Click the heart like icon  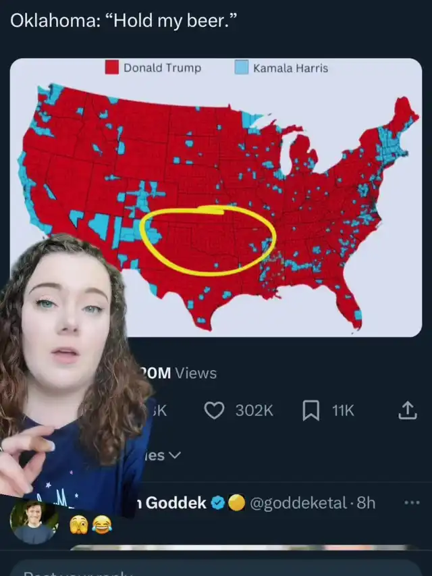[214, 411]
